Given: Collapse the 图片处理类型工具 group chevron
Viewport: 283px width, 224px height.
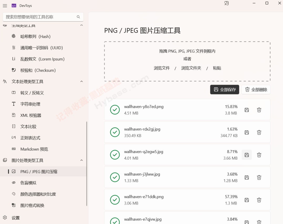Looking at the screenshot, I should 81,160.
